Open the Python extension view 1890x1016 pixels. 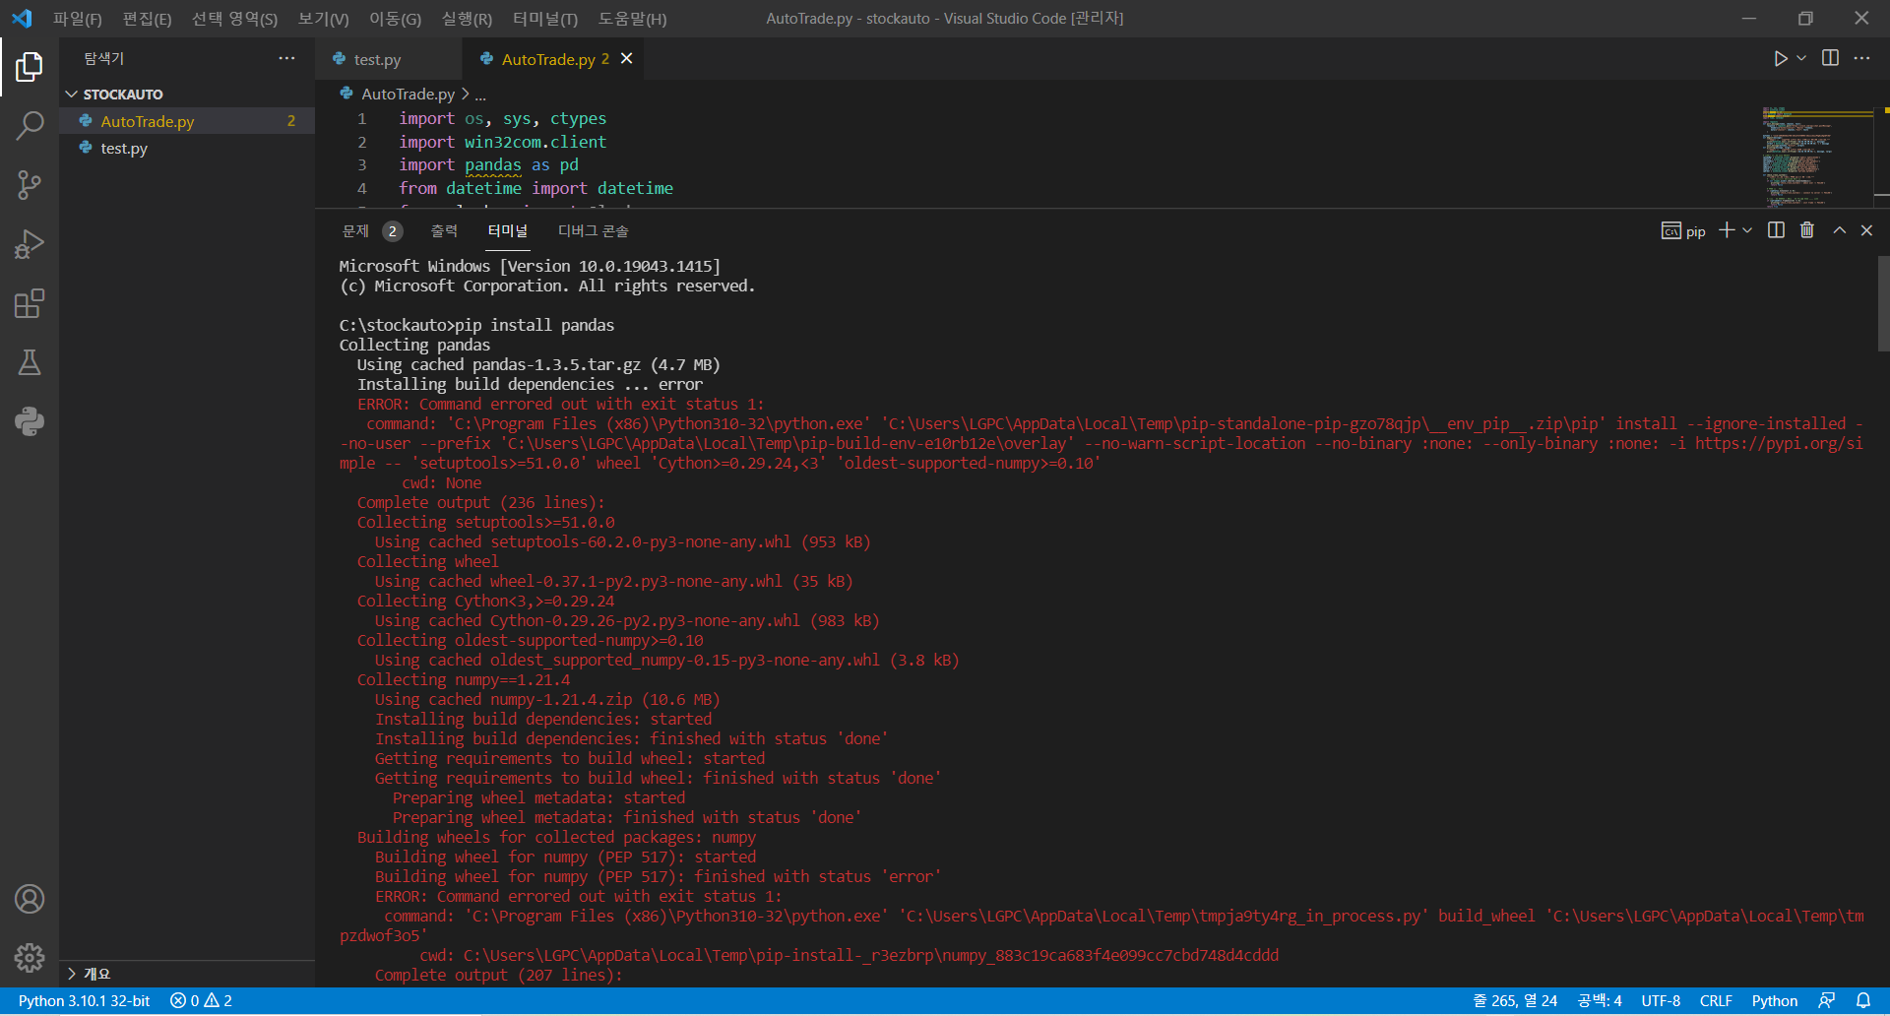click(30, 421)
